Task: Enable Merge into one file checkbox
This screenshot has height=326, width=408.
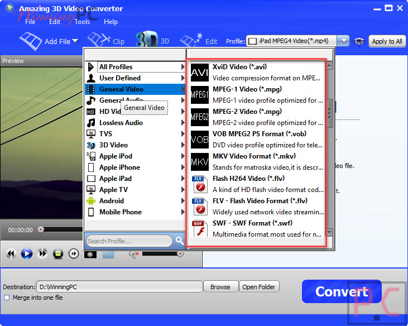Action: coord(7,298)
